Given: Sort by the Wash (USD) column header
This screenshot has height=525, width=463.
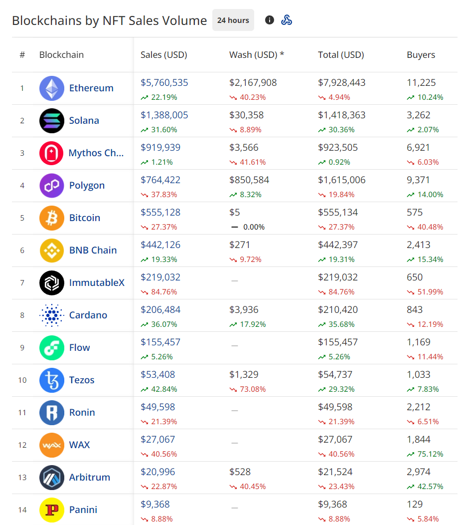Looking at the screenshot, I should (x=257, y=55).
